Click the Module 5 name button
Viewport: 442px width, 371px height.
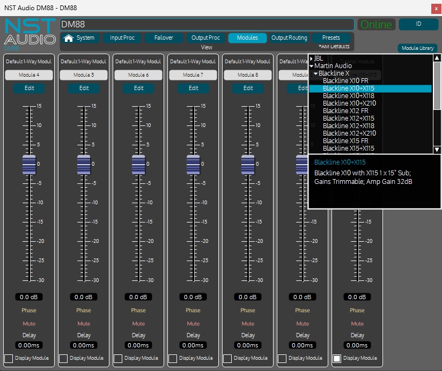pyautogui.click(x=84, y=75)
